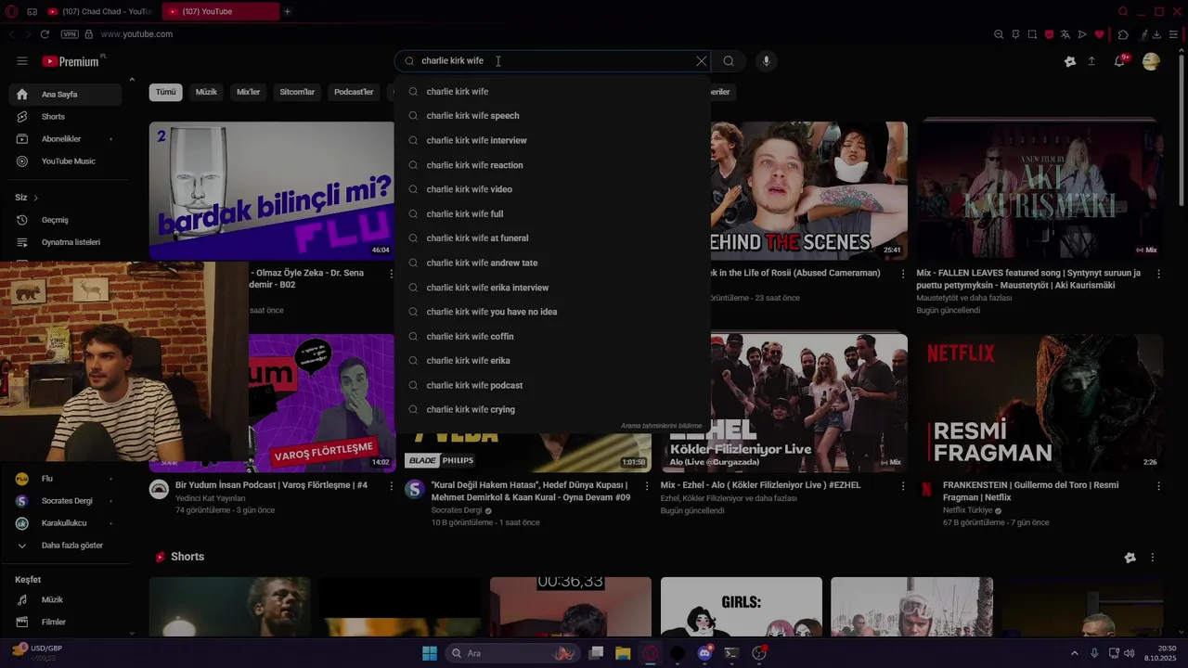The width and height of the screenshot is (1188, 668).
Task: Pick suggestion 'charlie kirk wife erika interview'
Action: coord(552,288)
